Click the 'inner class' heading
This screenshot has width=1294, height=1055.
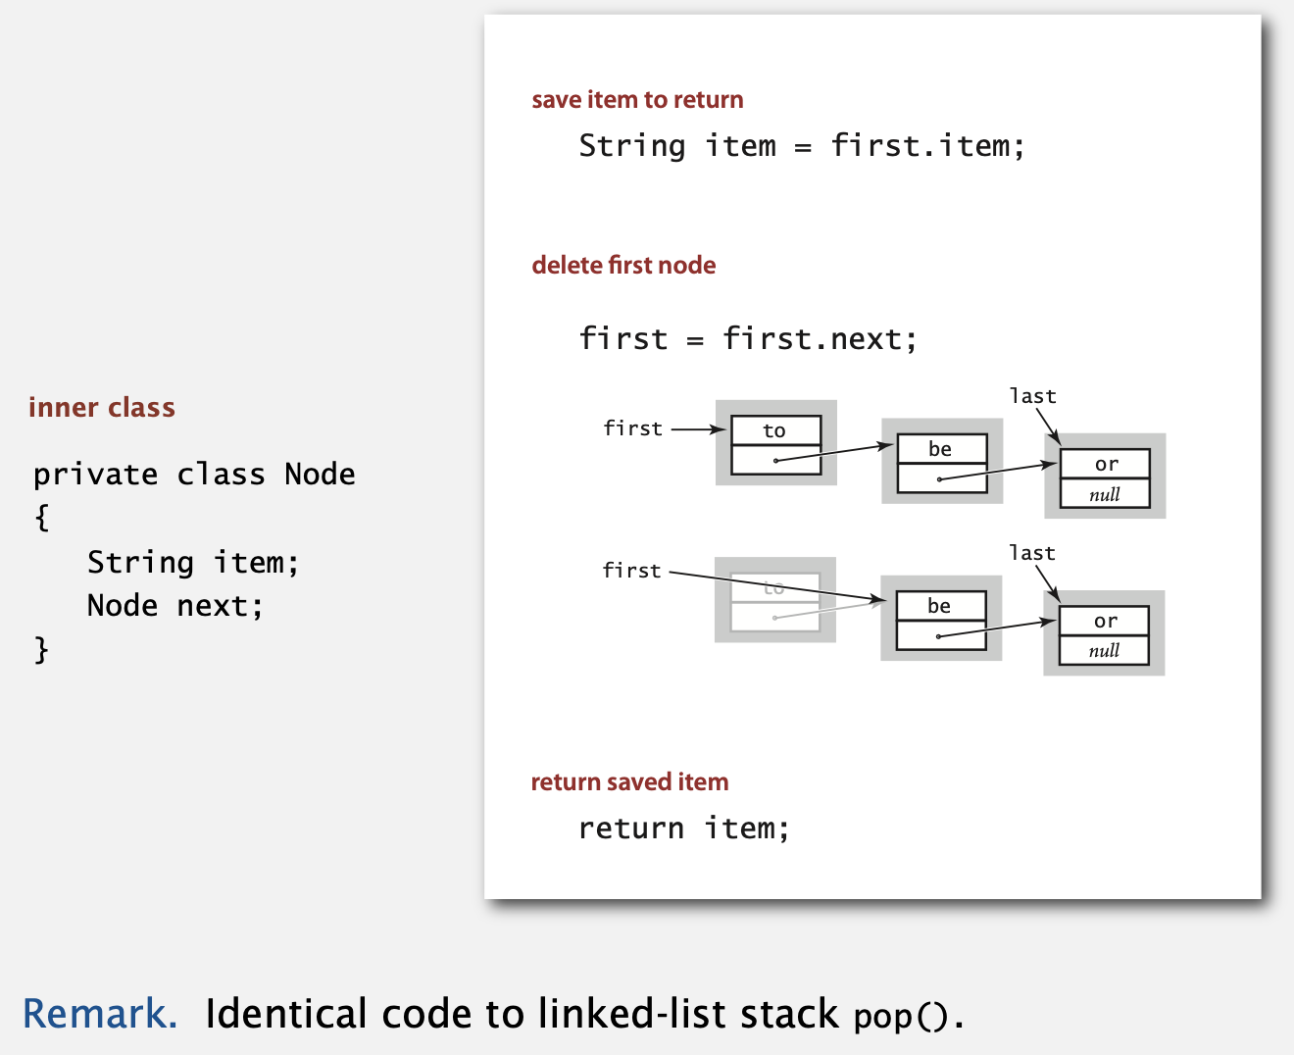[x=102, y=408]
